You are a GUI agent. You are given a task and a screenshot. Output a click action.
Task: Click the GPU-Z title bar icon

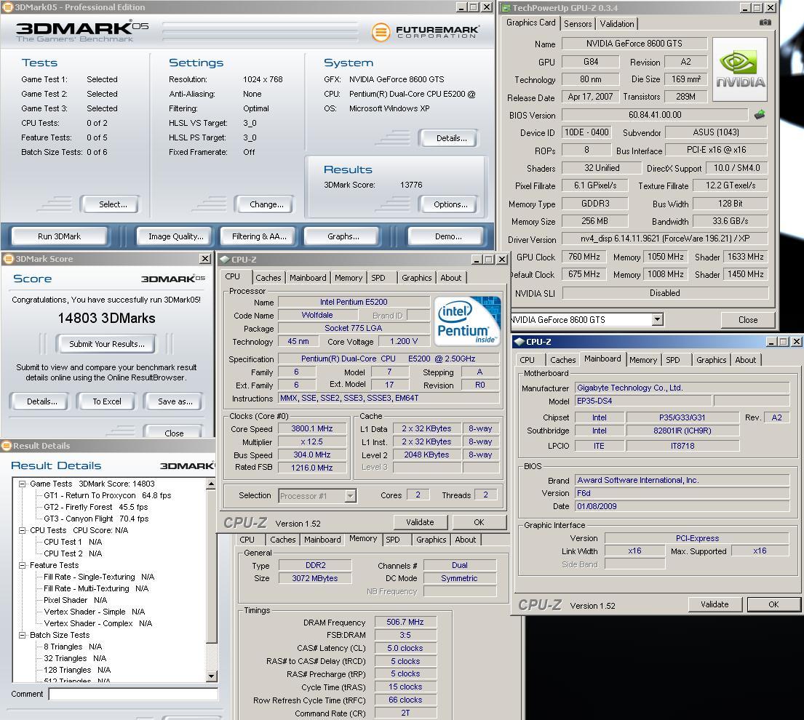(506, 8)
